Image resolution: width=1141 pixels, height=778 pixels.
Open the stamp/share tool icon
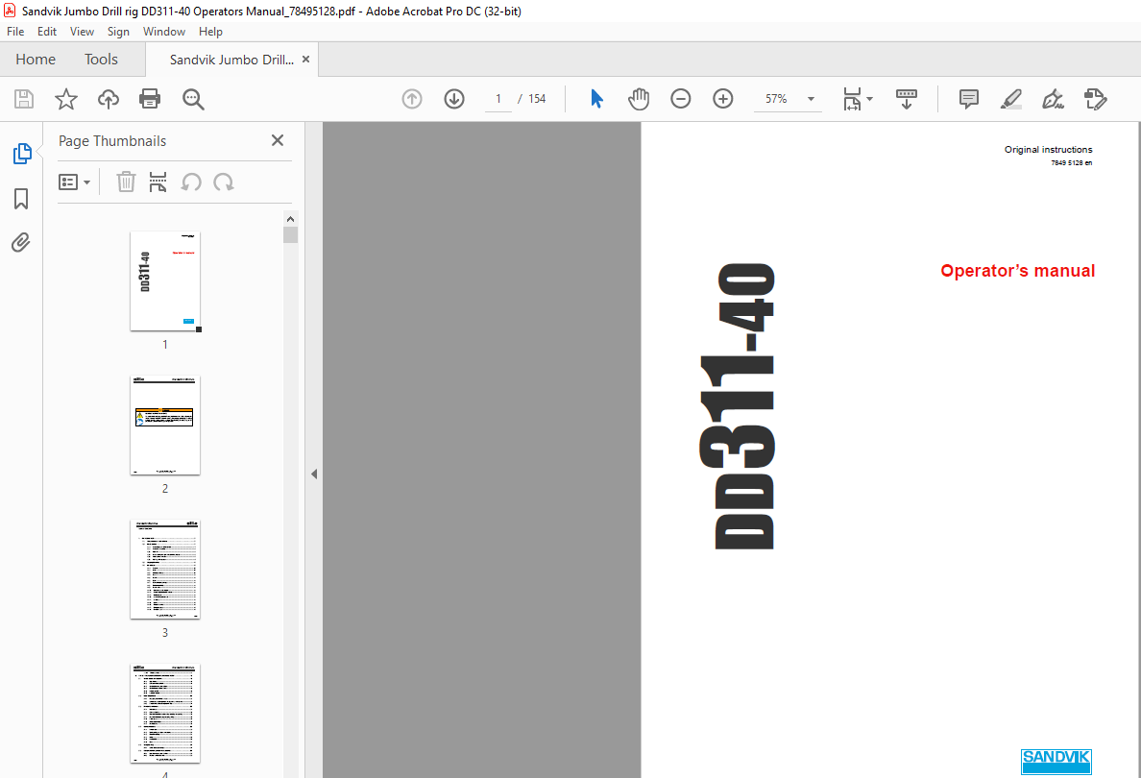(1095, 99)
